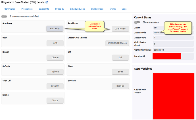
Task: Toggle Show common commands first switch
Action: point(4,16)
